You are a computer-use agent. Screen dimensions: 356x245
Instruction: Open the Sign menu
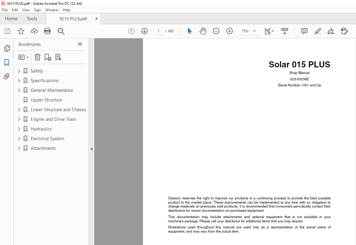pos(37,10)
